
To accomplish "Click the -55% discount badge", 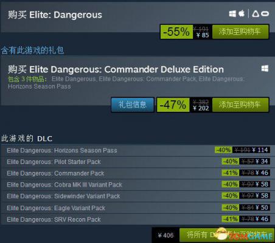I will 176,32.
